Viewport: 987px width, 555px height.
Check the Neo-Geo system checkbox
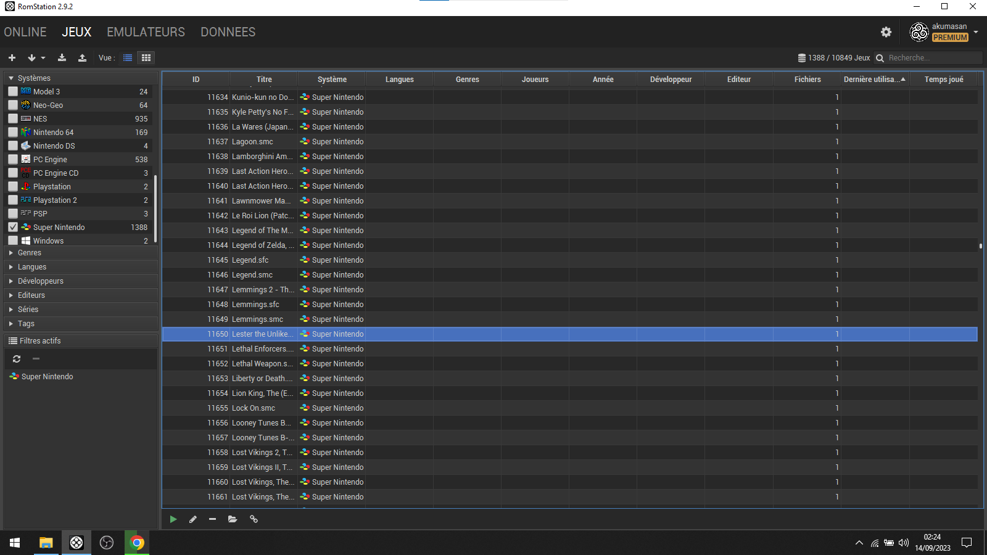[x=13, y=105]
